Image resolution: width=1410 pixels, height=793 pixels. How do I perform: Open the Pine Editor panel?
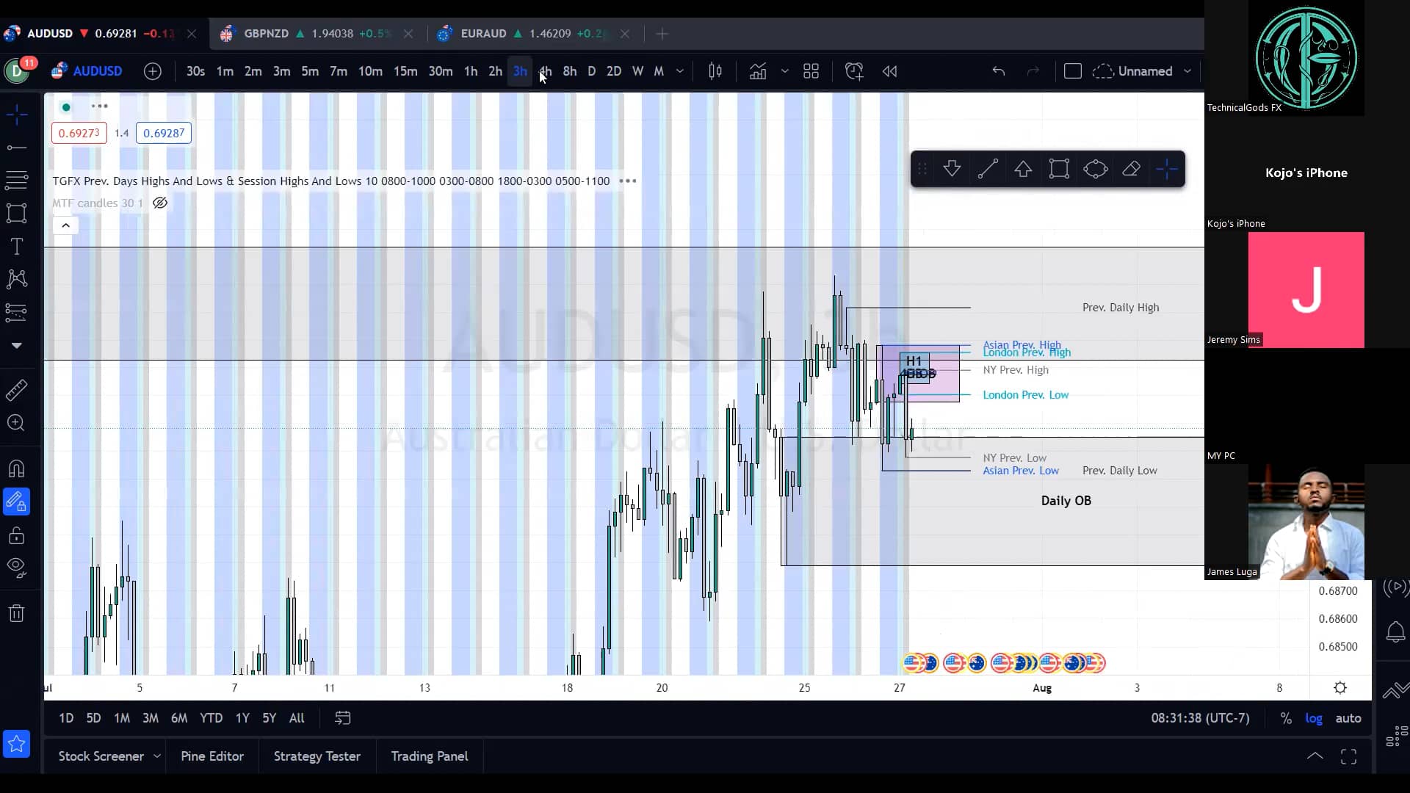click(x=211, y=756)
